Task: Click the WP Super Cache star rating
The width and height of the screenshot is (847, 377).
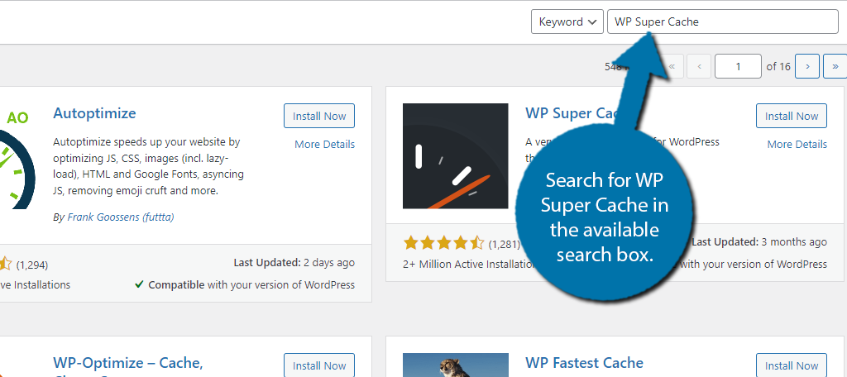Action: 443,243
